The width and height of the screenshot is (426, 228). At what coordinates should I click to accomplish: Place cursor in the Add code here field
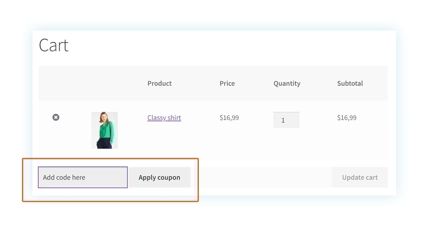pyautogui.click(x=83, y=177)
